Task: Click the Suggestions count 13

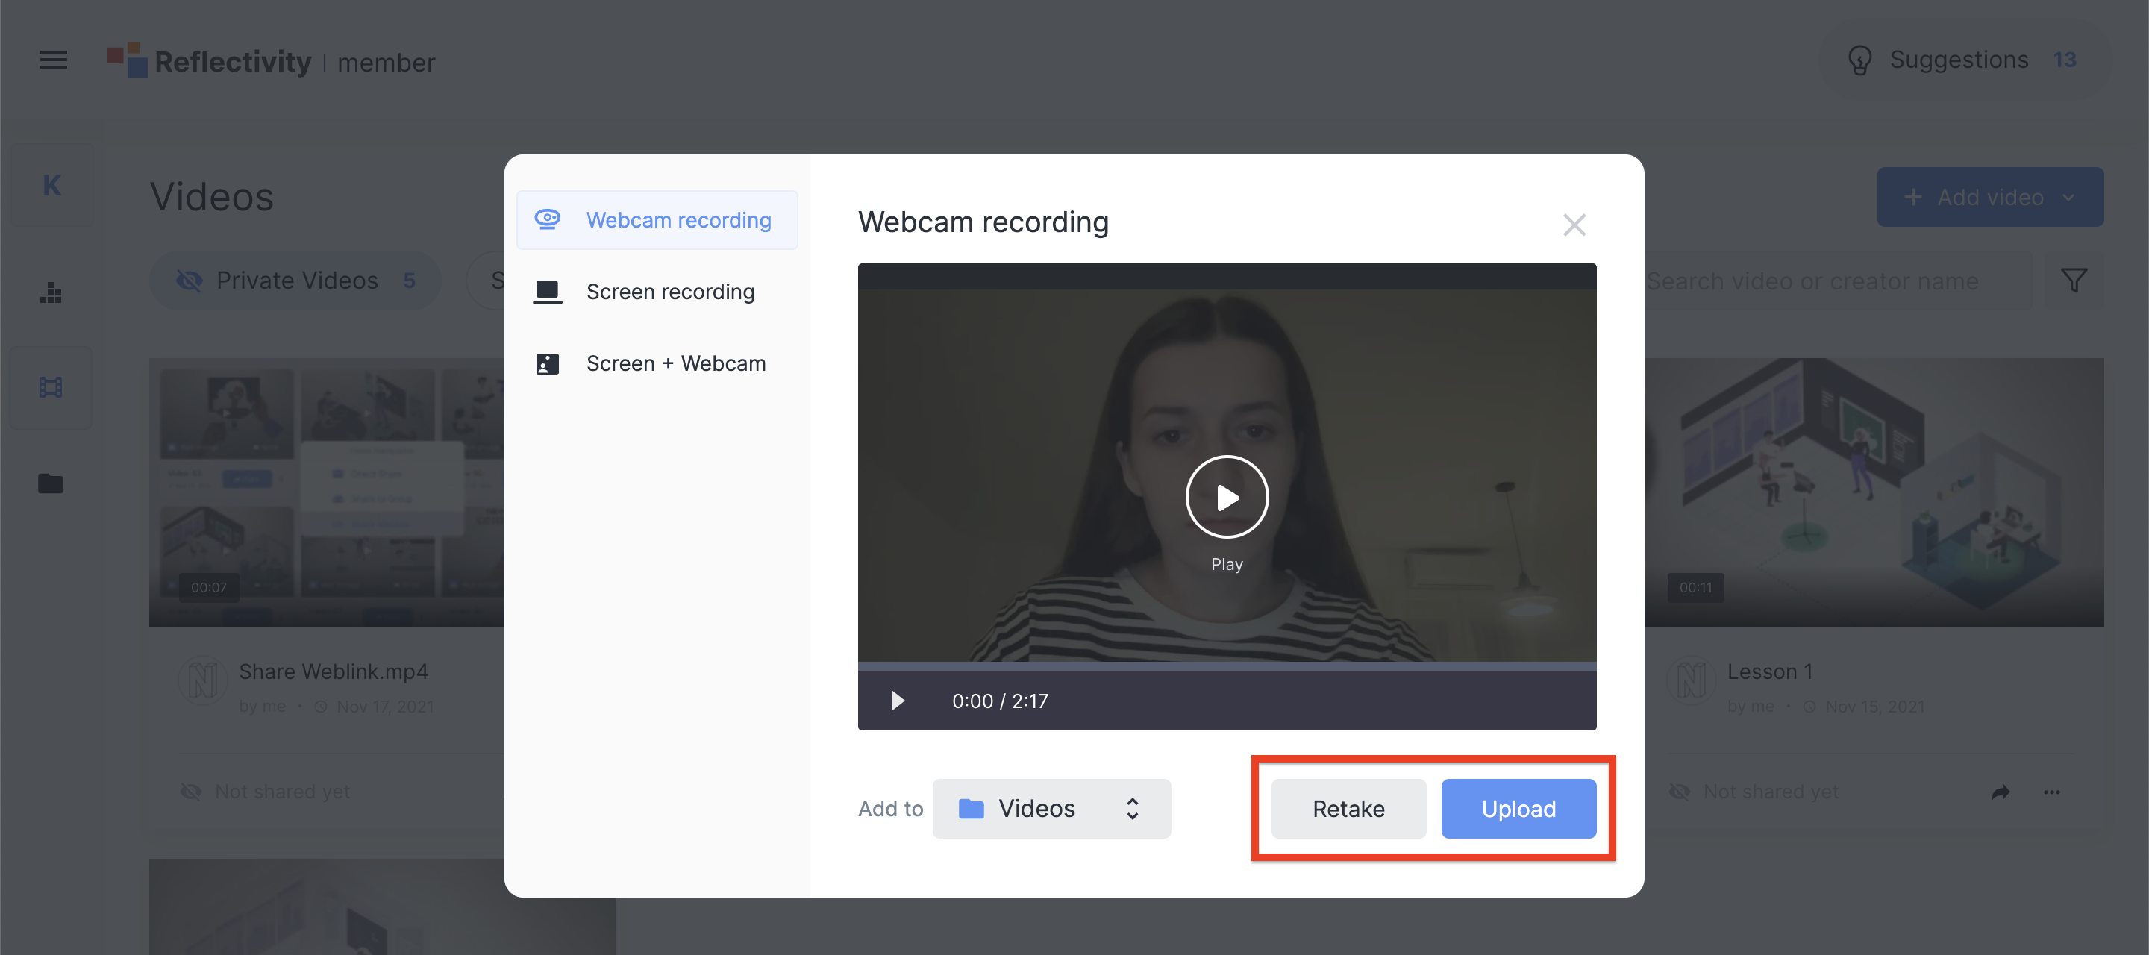Action: coord(2065,60)
